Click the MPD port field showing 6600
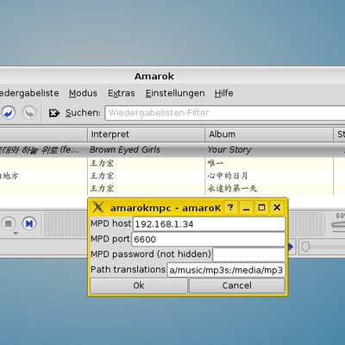Screen dimensions: 345x345 pos(209,239)
